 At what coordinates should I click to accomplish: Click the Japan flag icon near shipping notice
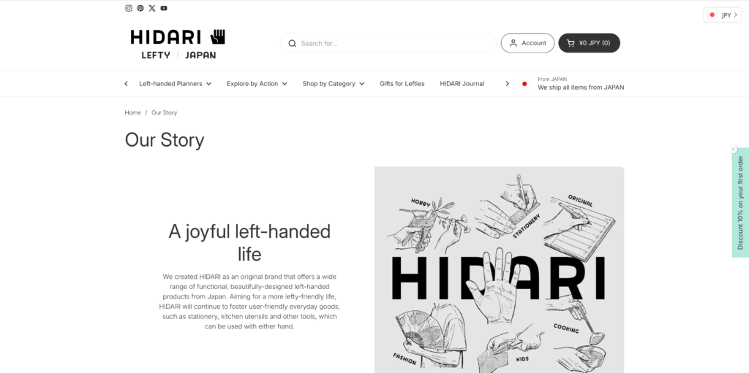[524, 84]
